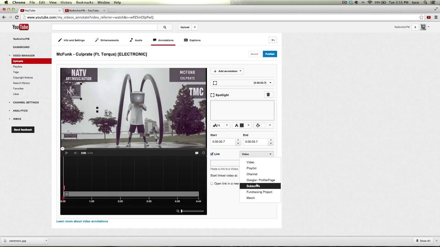Open Dashboard in the sidebar
The width and height of the screenshot is (440, 247).
coord(21,47)
